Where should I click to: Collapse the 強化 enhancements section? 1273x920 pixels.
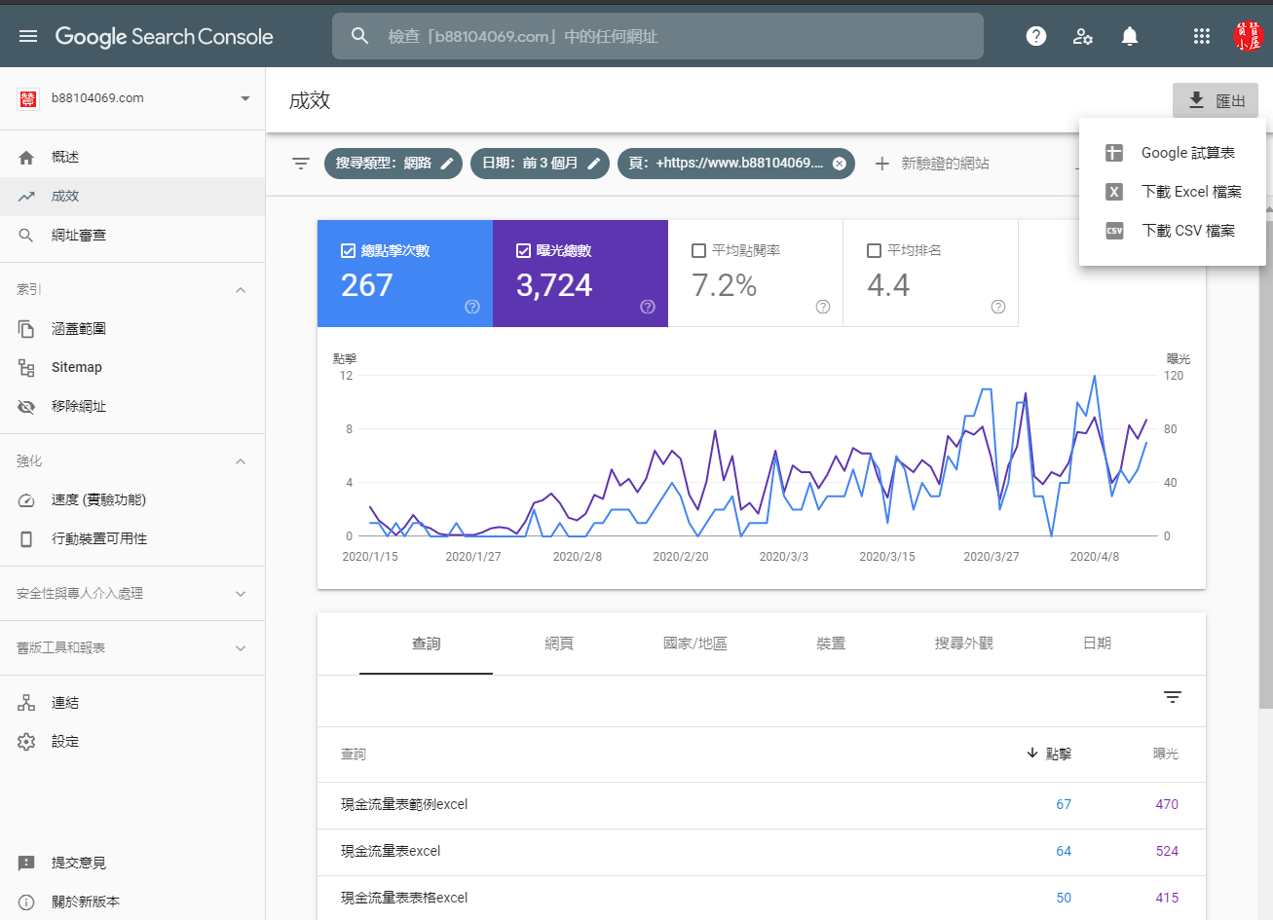pos(241,461)
